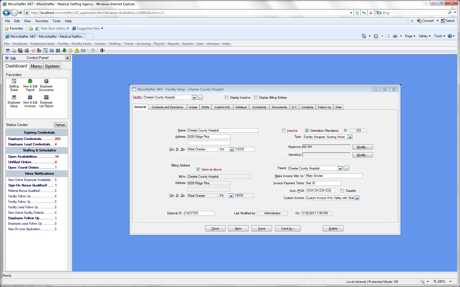This screenshot has width=460, height=287.
Task: Expand the Facility selector dropdown
Action: [194, 98]
